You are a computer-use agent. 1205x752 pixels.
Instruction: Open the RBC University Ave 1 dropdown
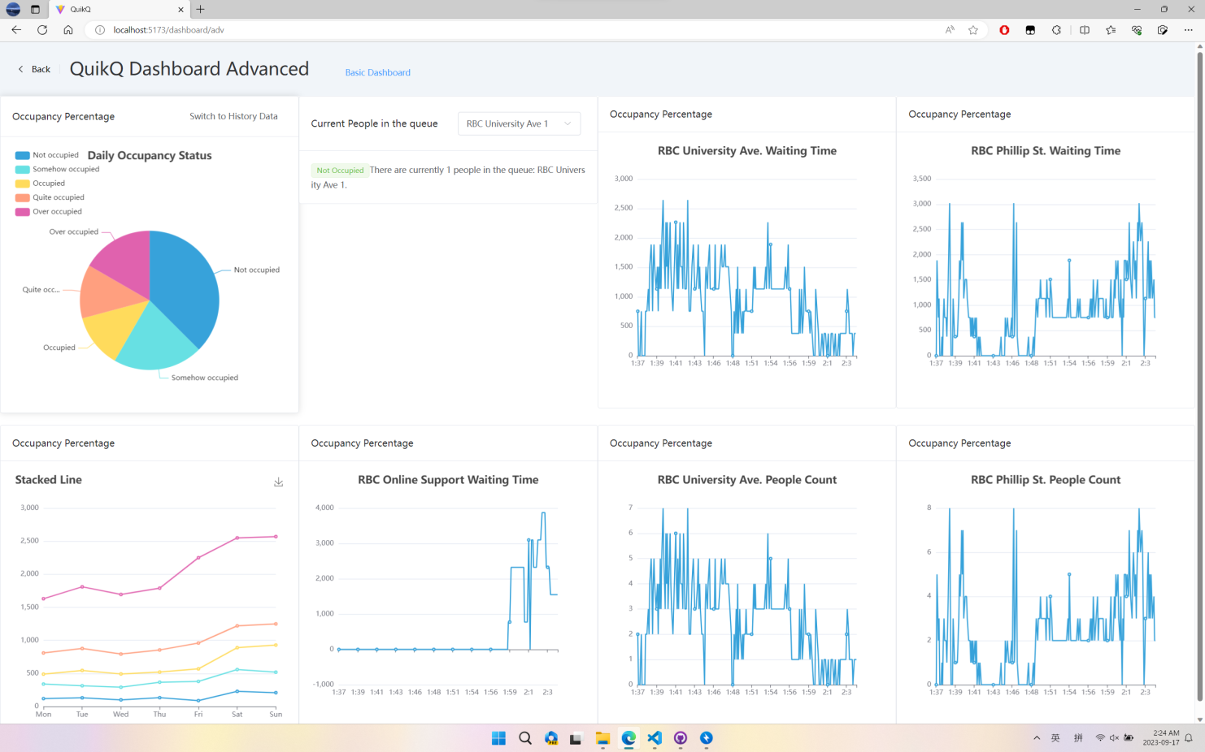[519, 123]
